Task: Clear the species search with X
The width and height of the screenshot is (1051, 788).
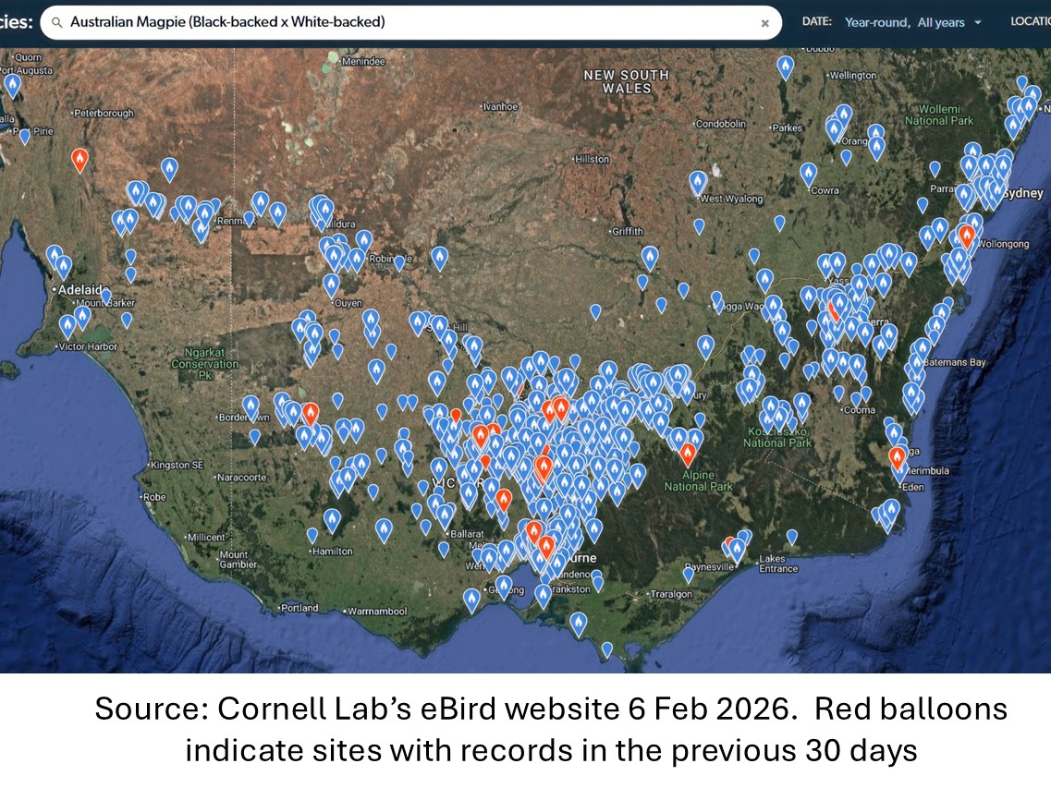Action: click(x=764, y=23)
